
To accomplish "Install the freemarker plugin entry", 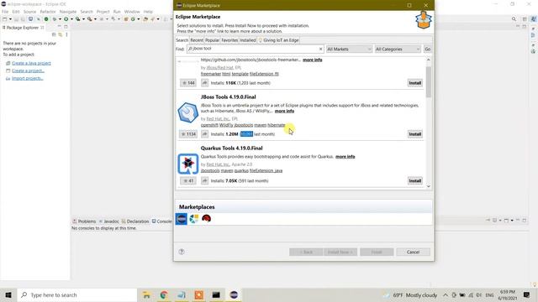I will tap(414, 83).
